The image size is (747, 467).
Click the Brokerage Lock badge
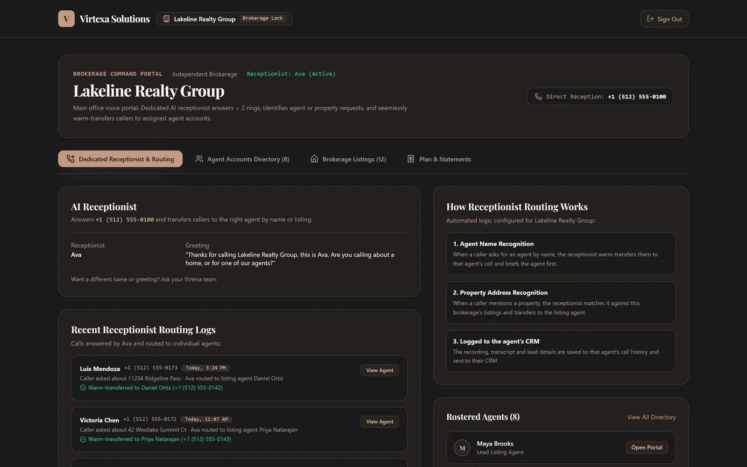pyautogui.click(x=262, y=18)
